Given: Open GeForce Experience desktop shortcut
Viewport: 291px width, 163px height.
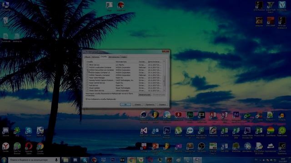Looking at the screenshot, I should point(282,148).
